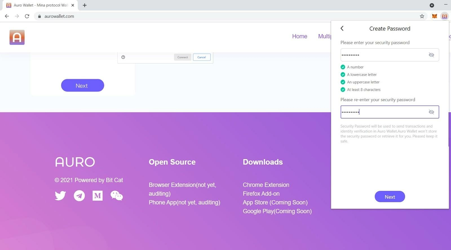The image size is (451, 250).
Task: Open the Chrome Extension download link
Action: 266,185
